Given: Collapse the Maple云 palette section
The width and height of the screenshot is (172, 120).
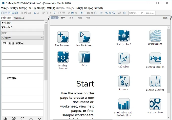Looking at the screenshot, I should 22,27.
